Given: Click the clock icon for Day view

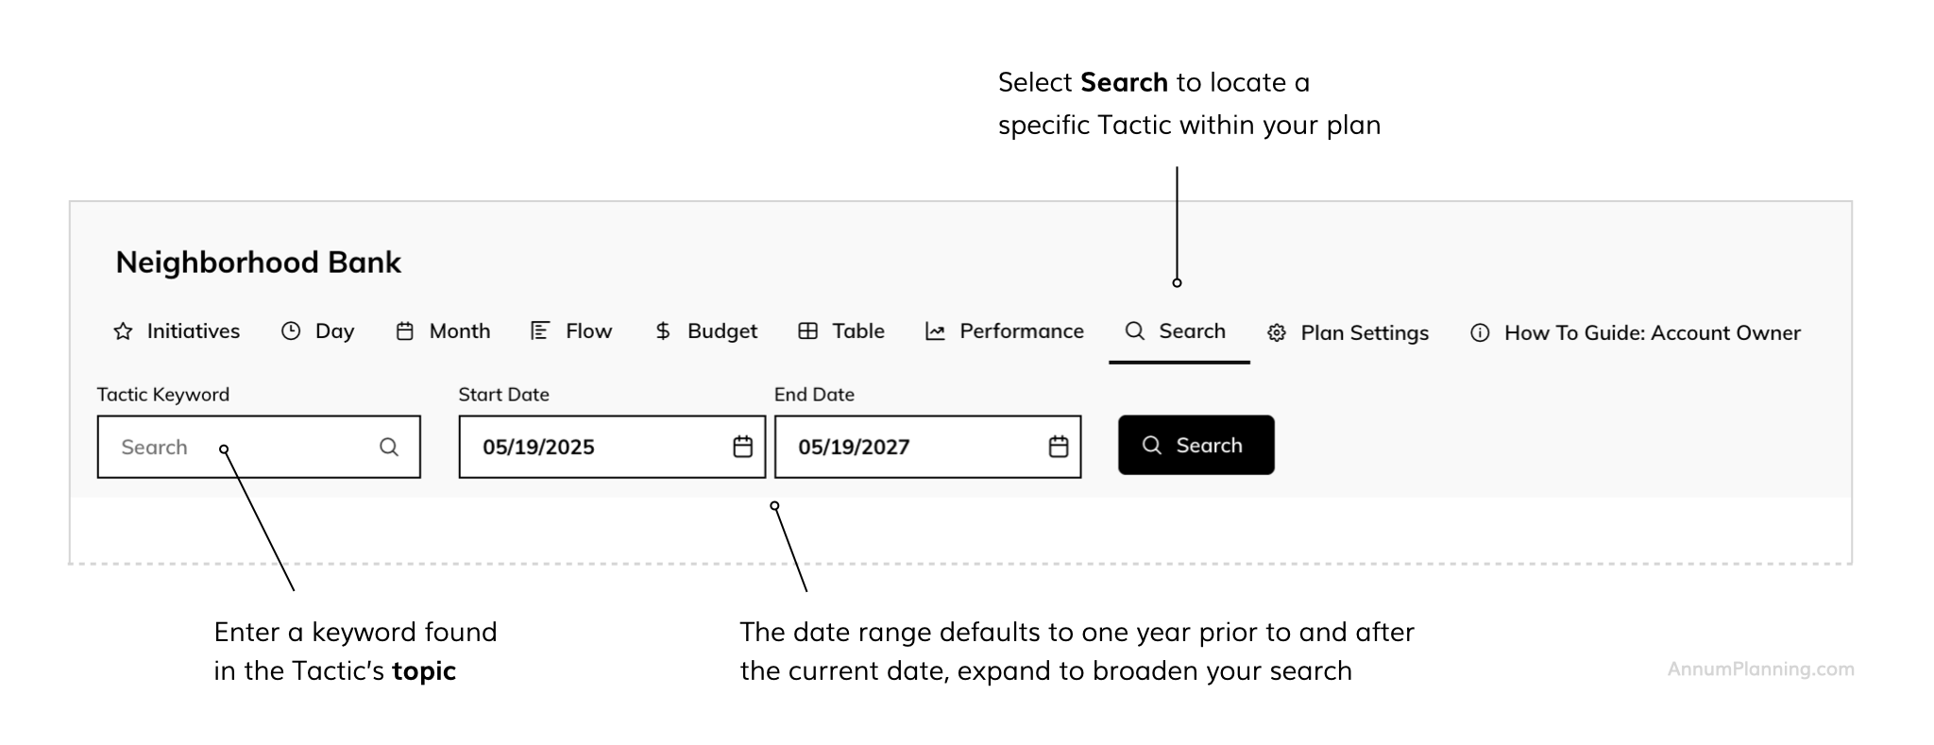Looking at the screenshot, I should pos(291,331).
